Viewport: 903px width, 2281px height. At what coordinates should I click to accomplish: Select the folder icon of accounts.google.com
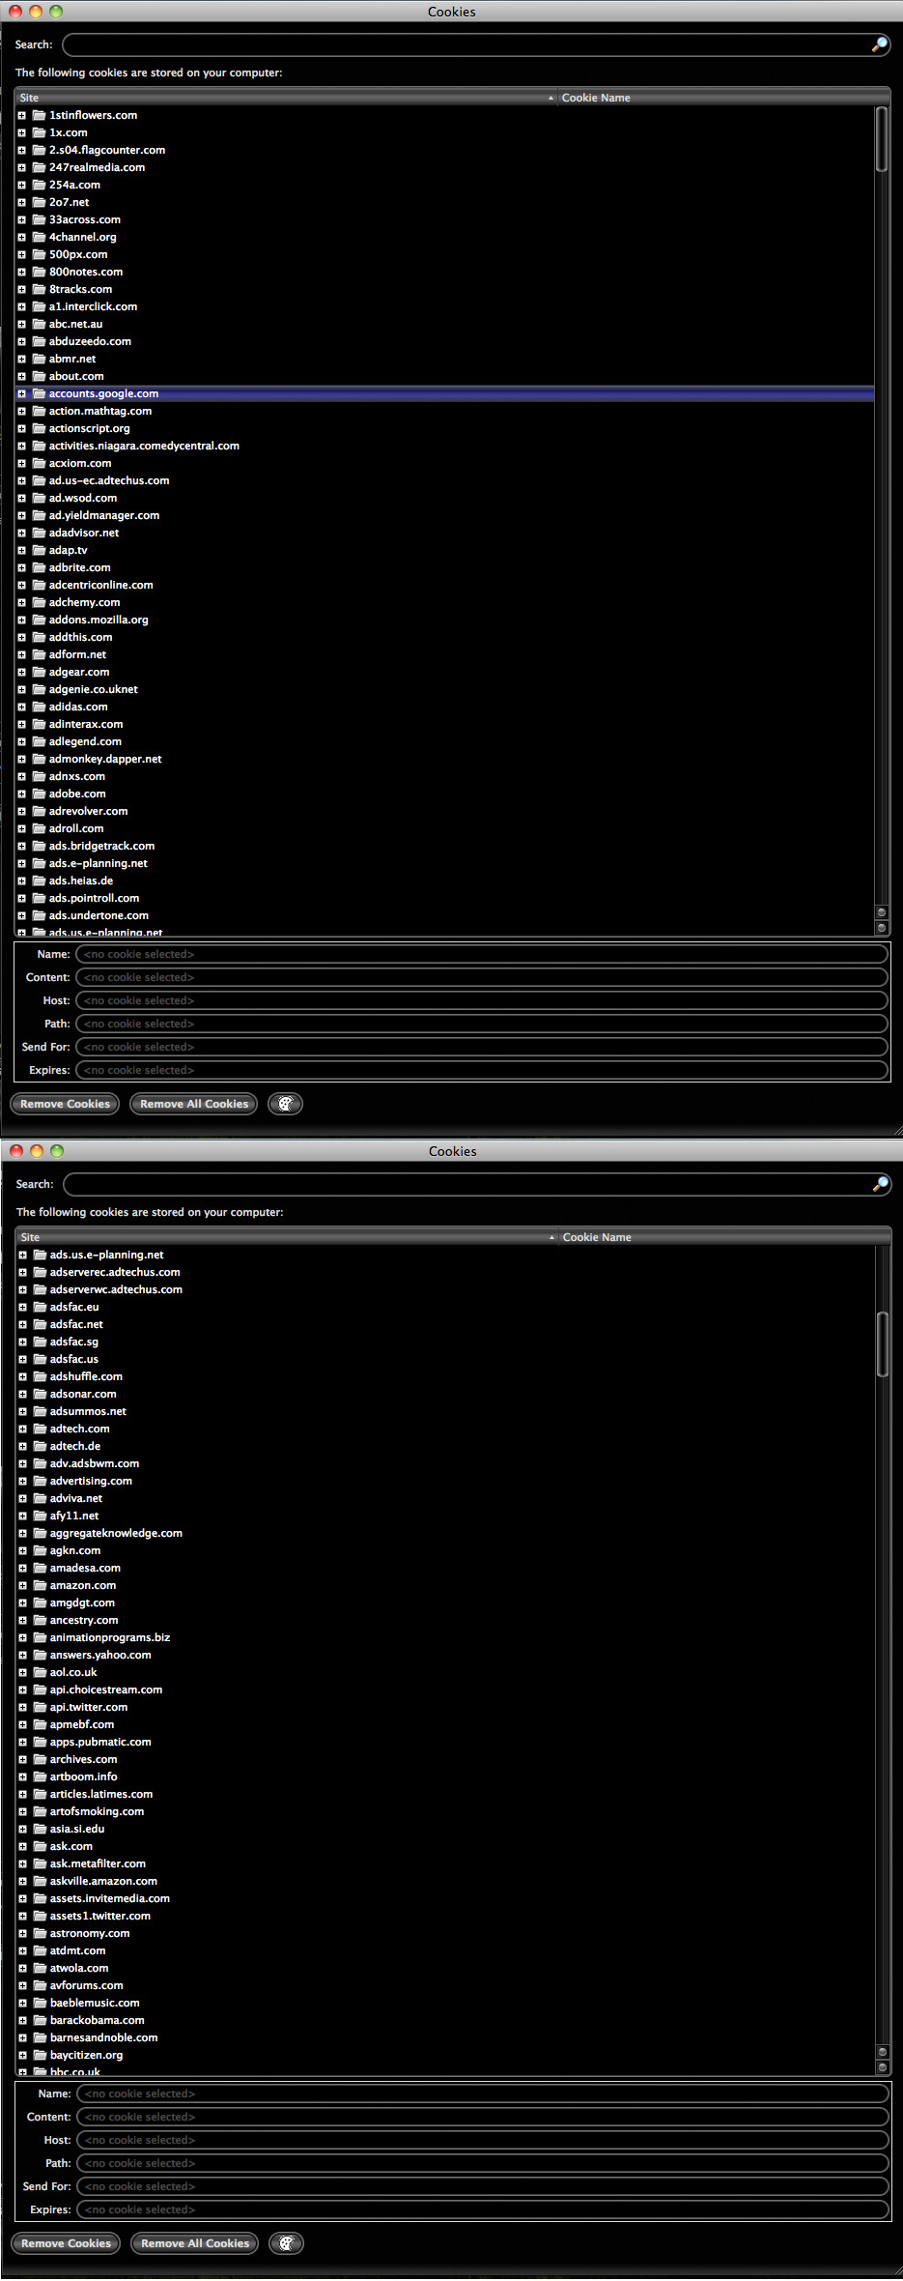40,393
